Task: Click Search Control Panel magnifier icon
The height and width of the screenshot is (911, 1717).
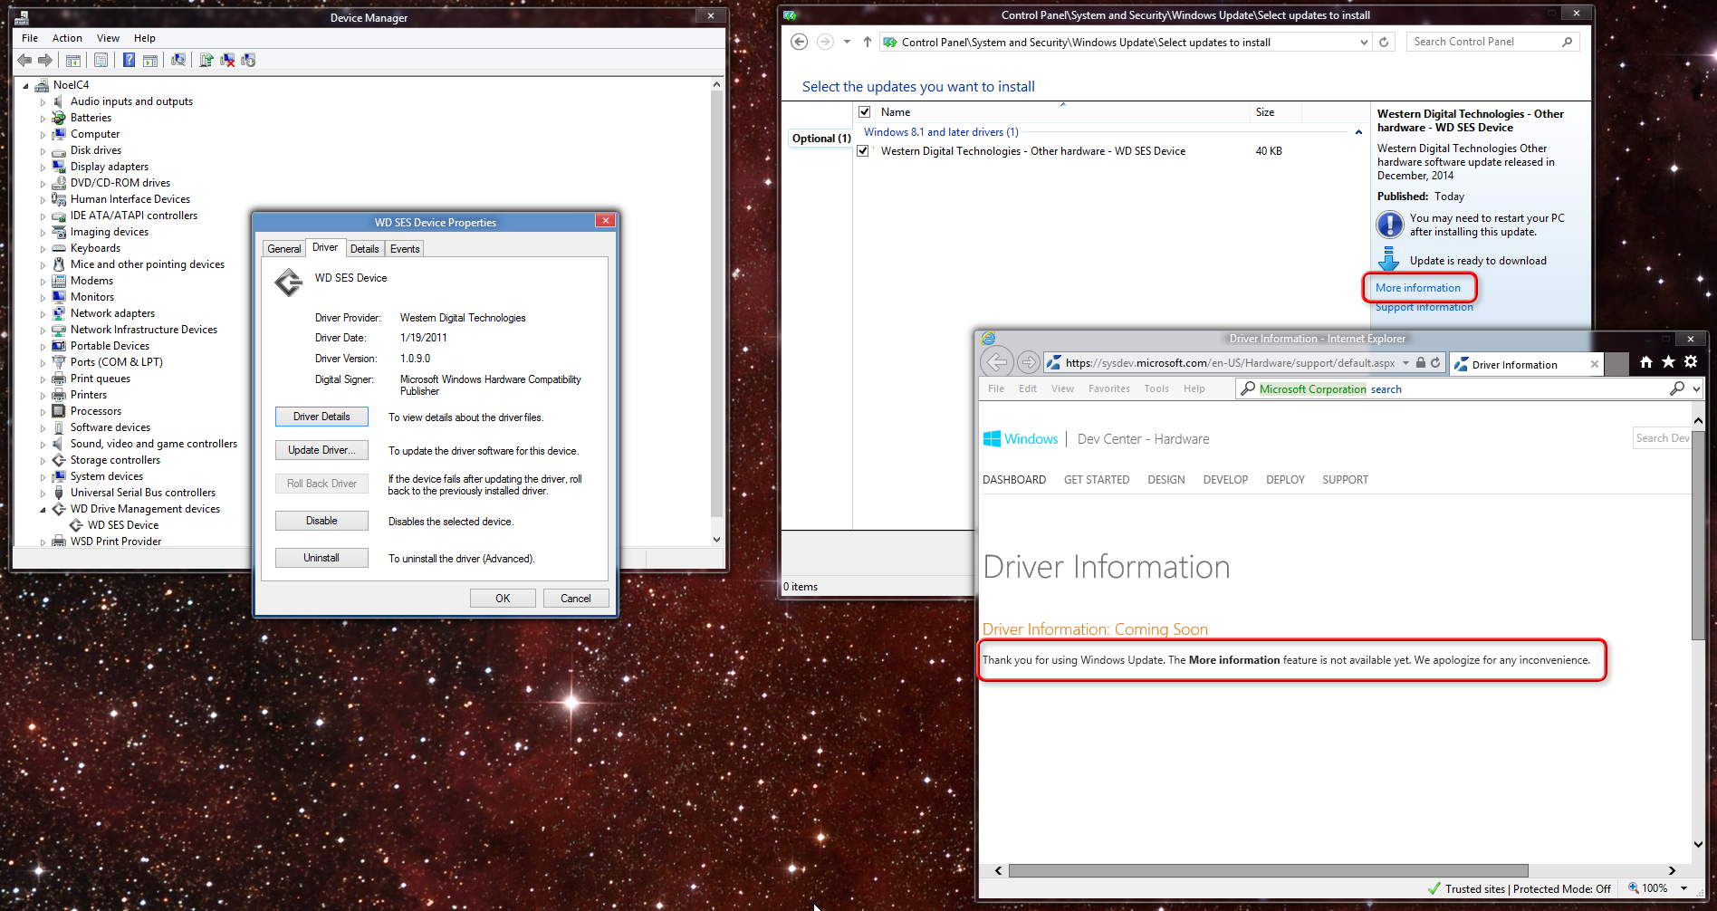Action: point(1568,42)
